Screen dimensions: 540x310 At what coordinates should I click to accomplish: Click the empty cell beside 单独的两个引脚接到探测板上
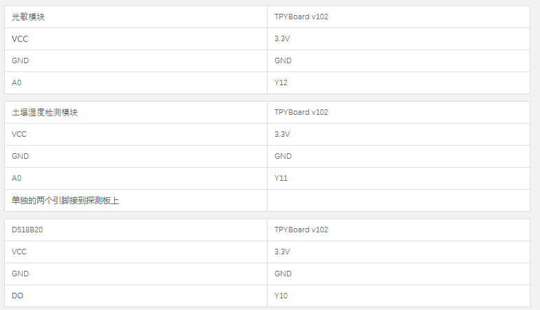tap(398, 200)
